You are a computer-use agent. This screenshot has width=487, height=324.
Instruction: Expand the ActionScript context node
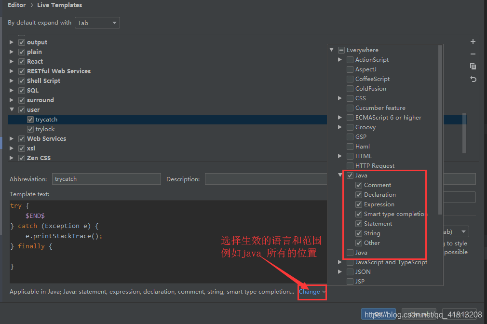(340, 59)
